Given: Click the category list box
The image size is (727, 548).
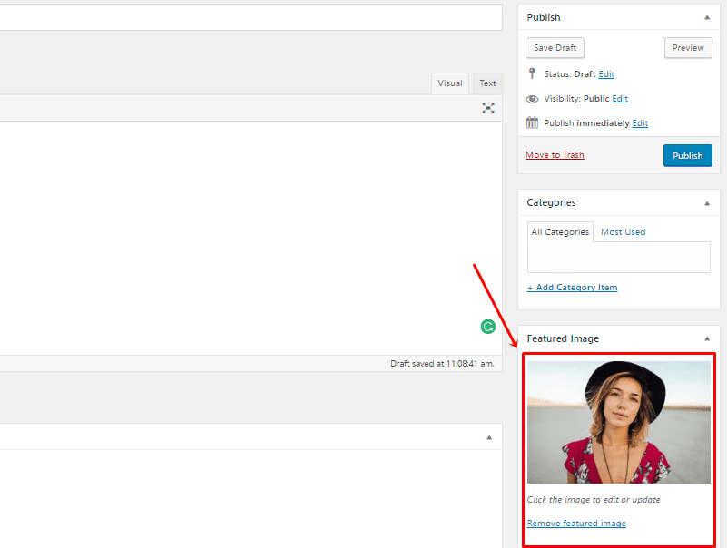Looking at the screenshot, I should 618,257.
